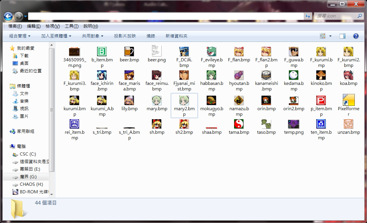Click the 新增資料夾 button

point(176,36)
